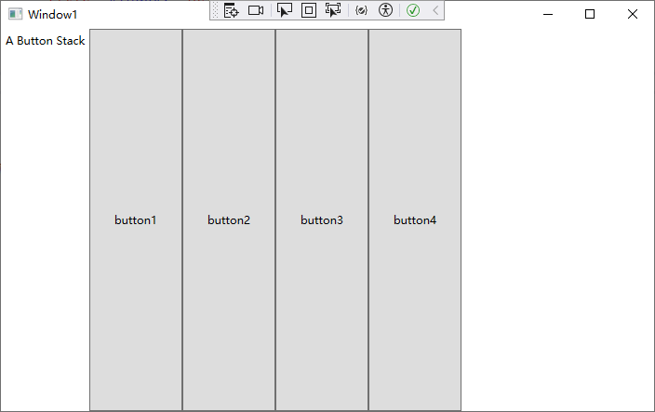Toggle Display Layout Adorners icon
655x412 pixels.
point(309,10)
